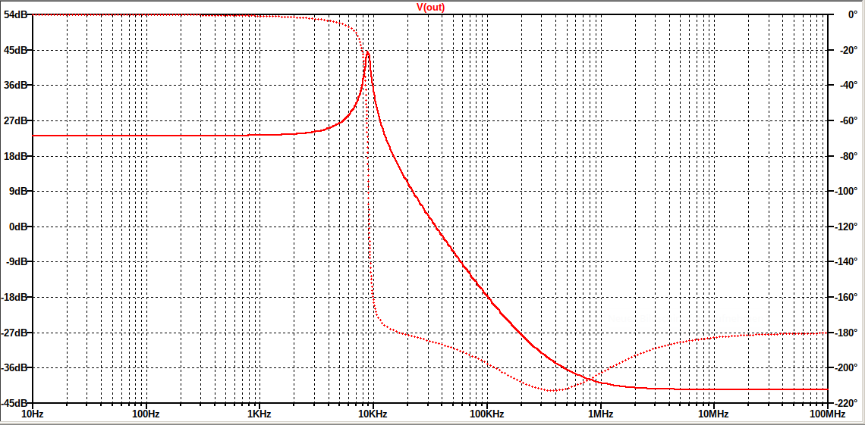This screenshot has height=425, width=865.
Task: Click the 100KHz frequency axis label
Action: pos(486,414)
